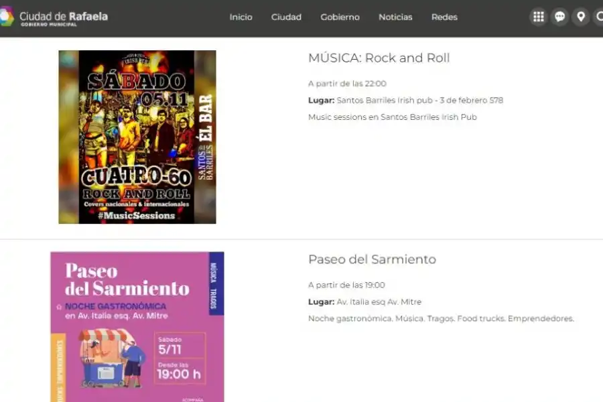Open the apps grid icon in the header
Image resolution: width=603 pixels, height=402 pixels.
[x=538, y=16]
